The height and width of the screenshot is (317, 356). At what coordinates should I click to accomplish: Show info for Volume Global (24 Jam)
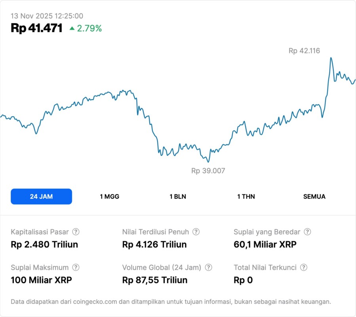[209, 267]
